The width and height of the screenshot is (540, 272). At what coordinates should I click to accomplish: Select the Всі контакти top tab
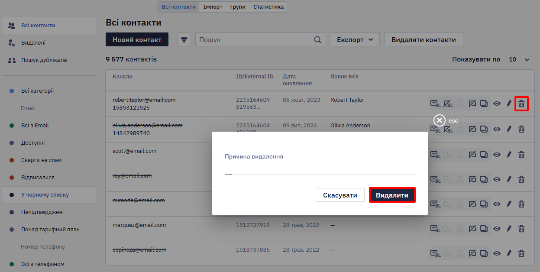[x=178, y=7]
